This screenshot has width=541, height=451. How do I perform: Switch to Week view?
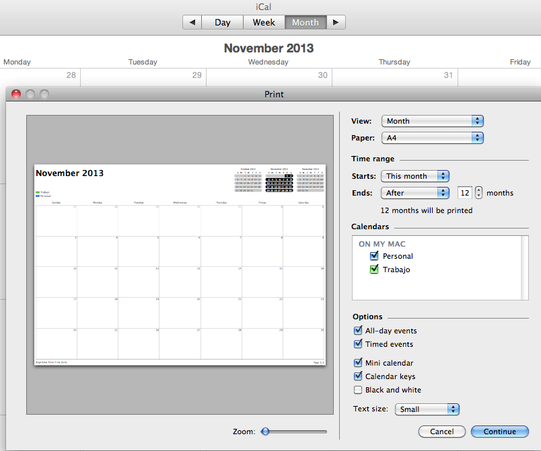[x=263, y=22]
